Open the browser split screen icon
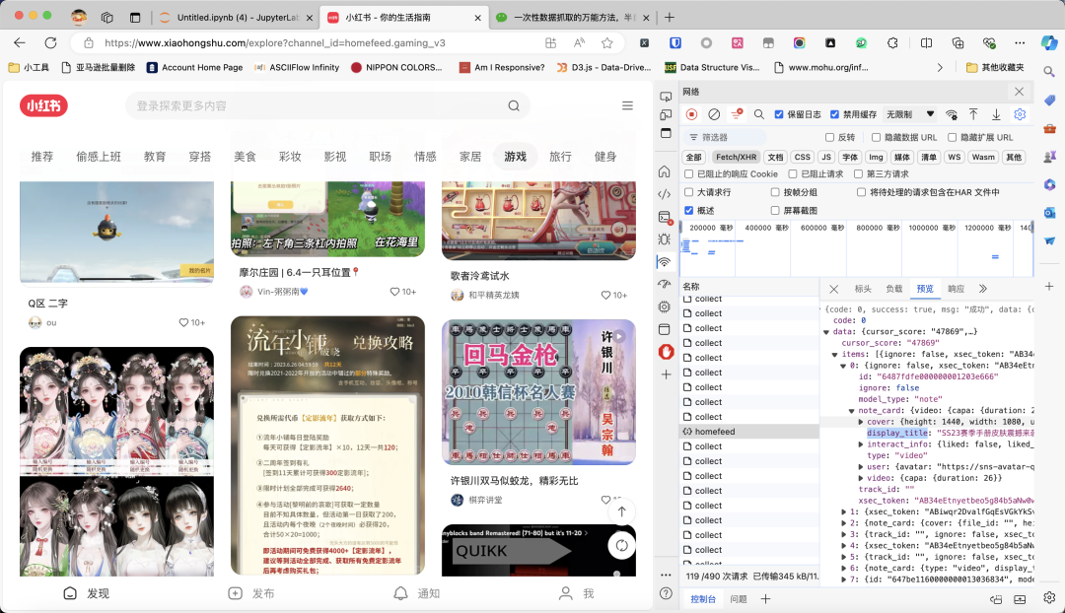Screen dimensions: 1065x613 (x=926, y=42)
